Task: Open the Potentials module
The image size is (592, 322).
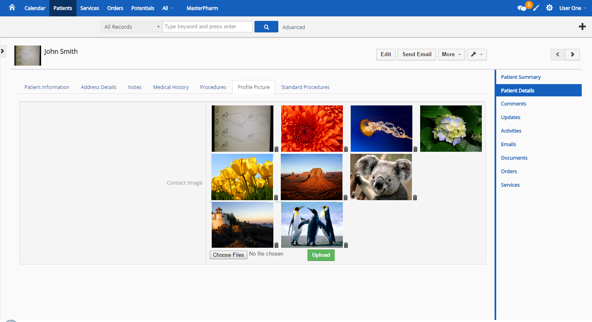Action: pos(143,8)
